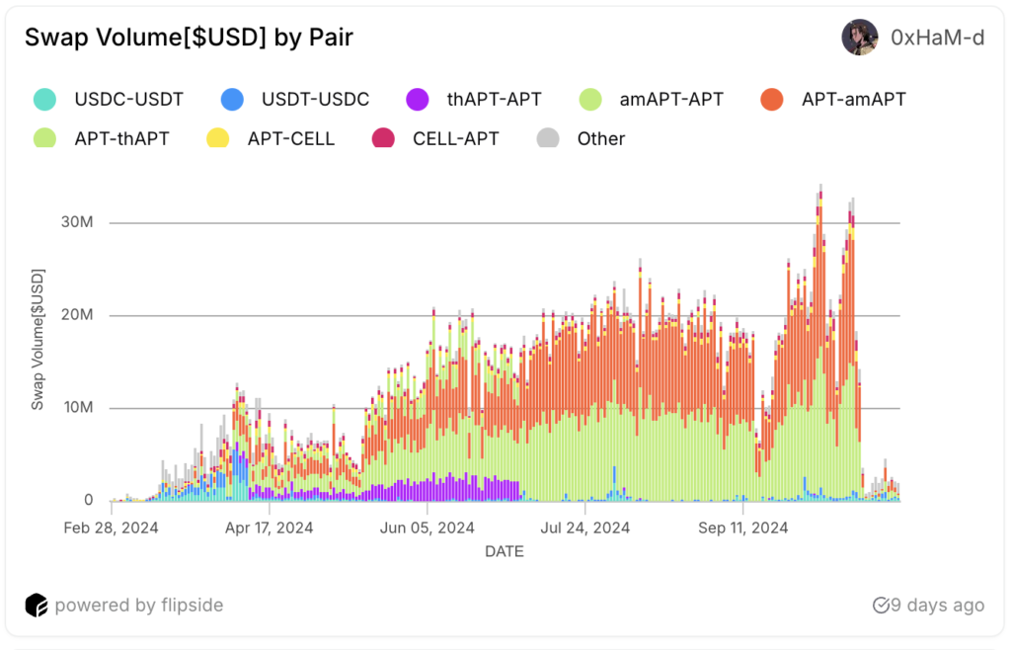Click the amAPT-APT legend color dot
Image resolution: width=1011 pixels, height=650 pixels.
tap(589, 99)
